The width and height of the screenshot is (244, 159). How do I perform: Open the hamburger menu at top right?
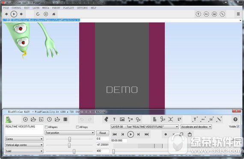[x=238, y=14]
